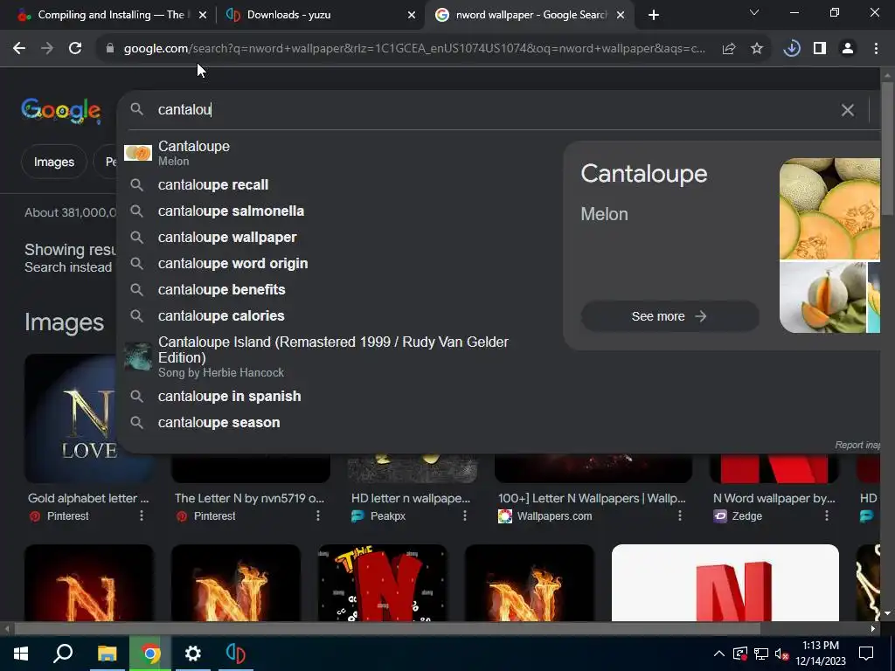Click the padlock site info icon

110,49
